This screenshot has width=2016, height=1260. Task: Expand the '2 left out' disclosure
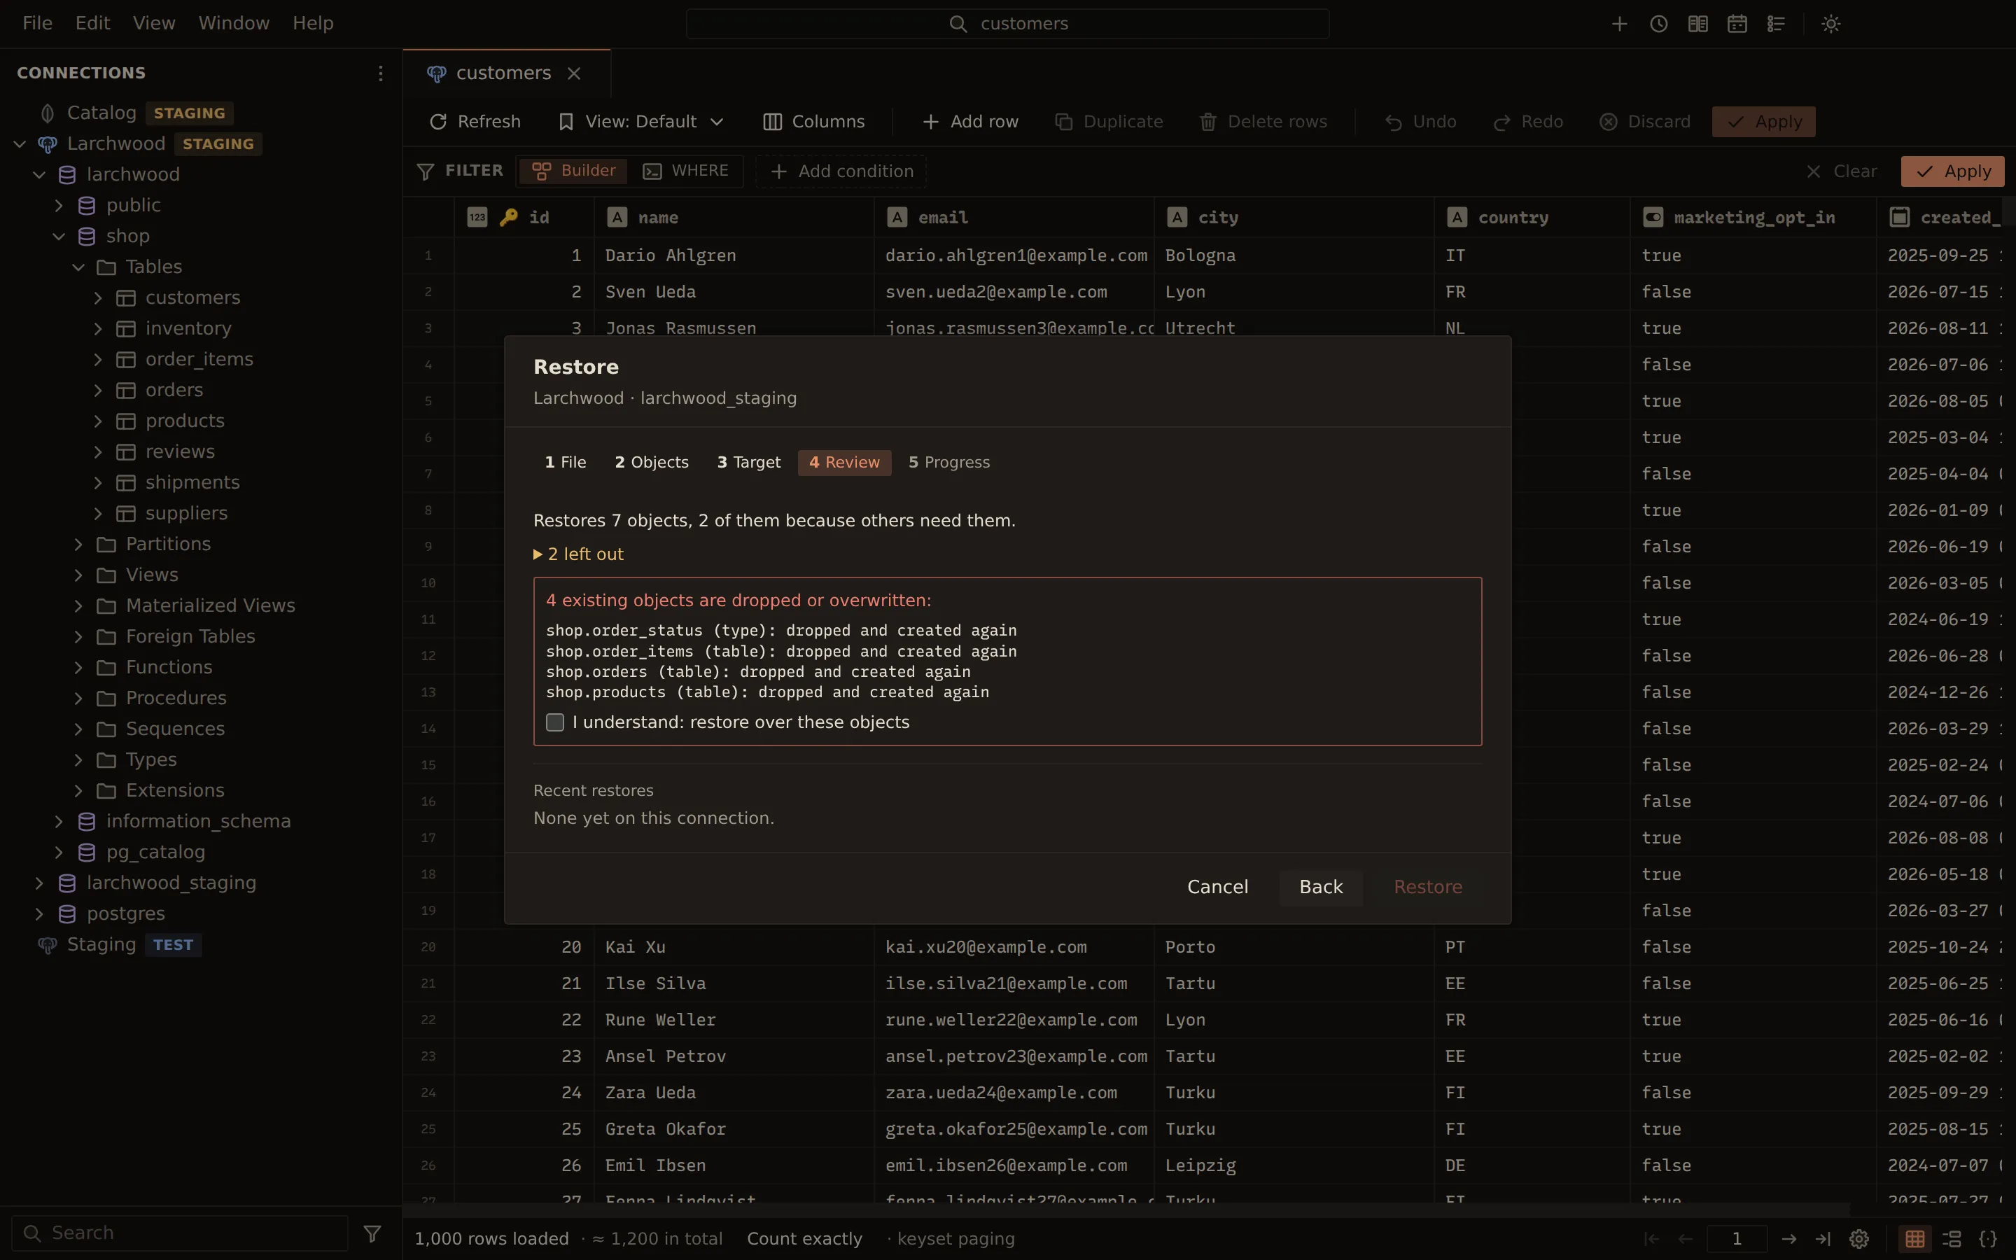pos(578,554)
